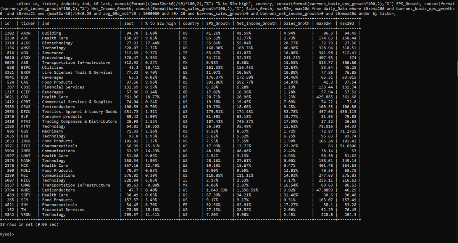Click 'Trading Companies & Distributors' for FTAI

coord(79,121)
